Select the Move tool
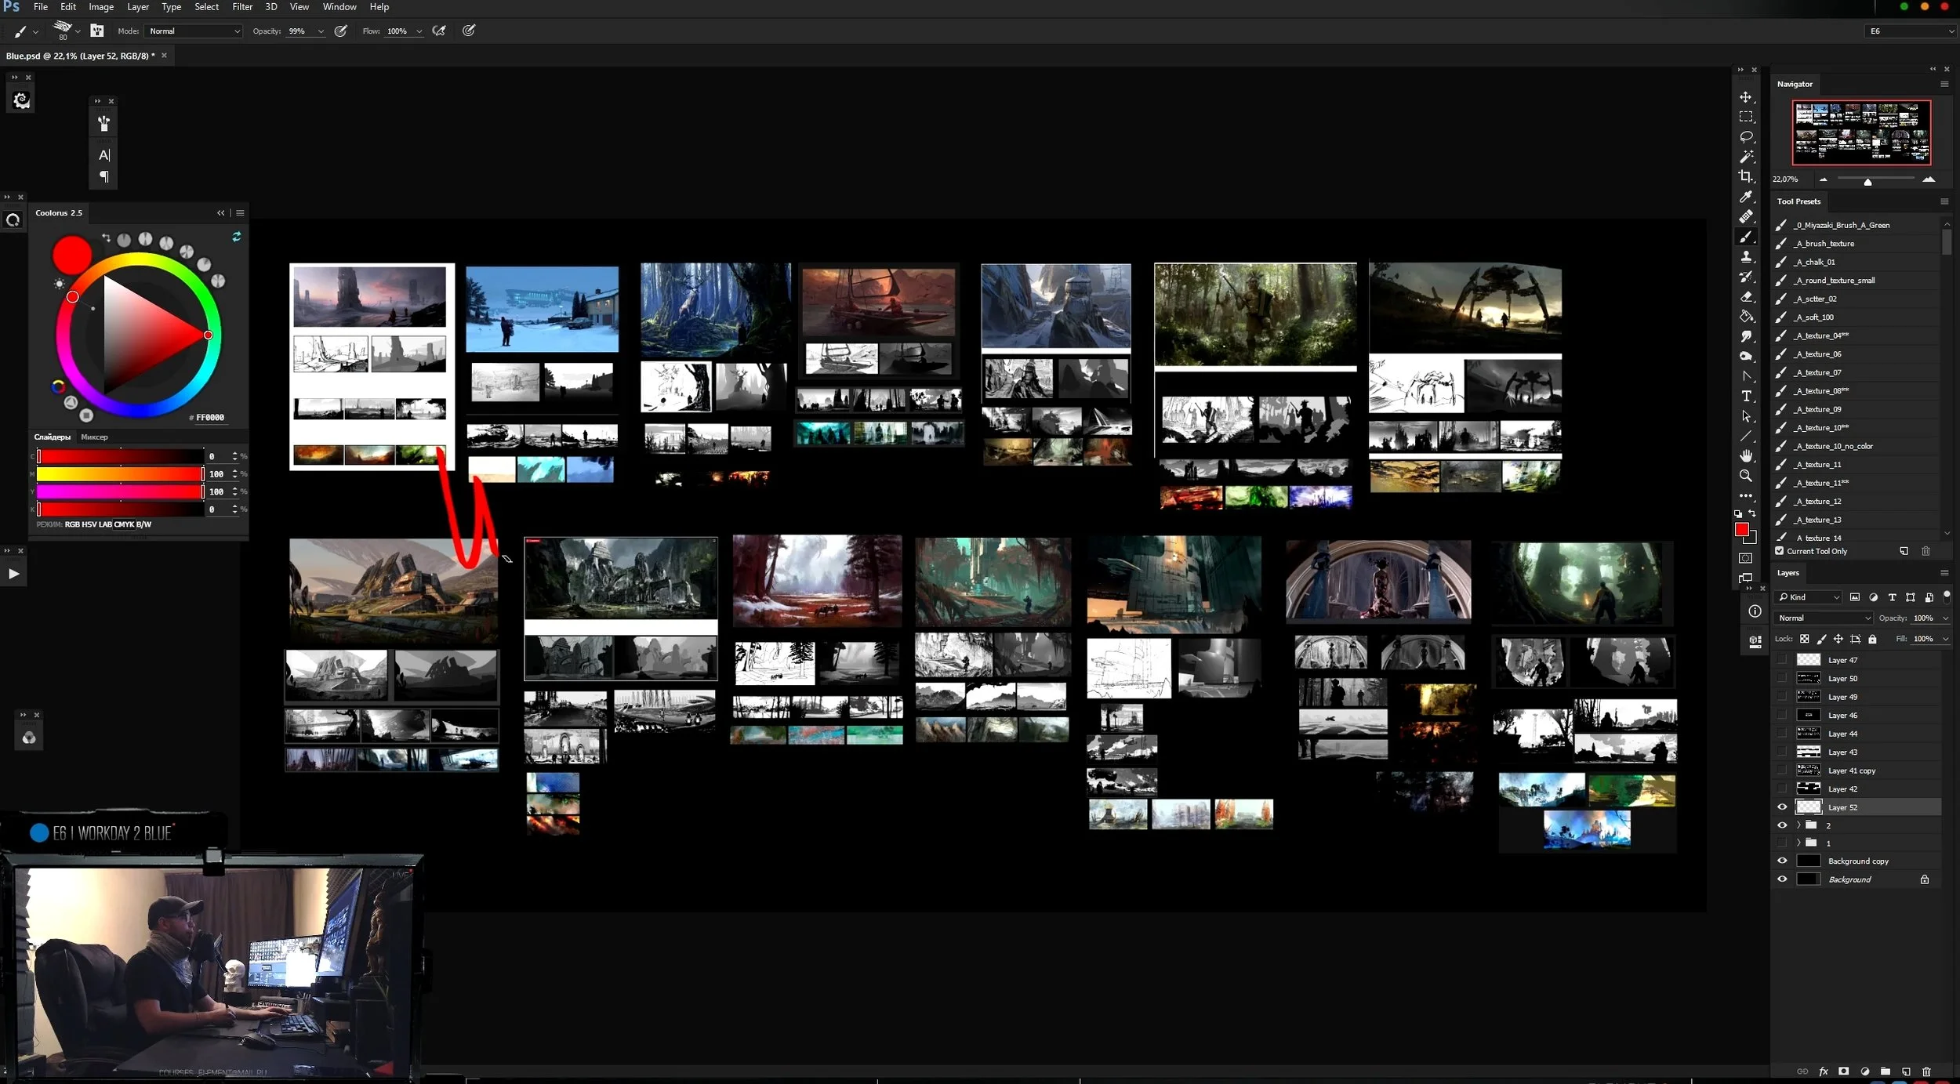This screenshot has height=1084, width=1960. click(1746, 97)
